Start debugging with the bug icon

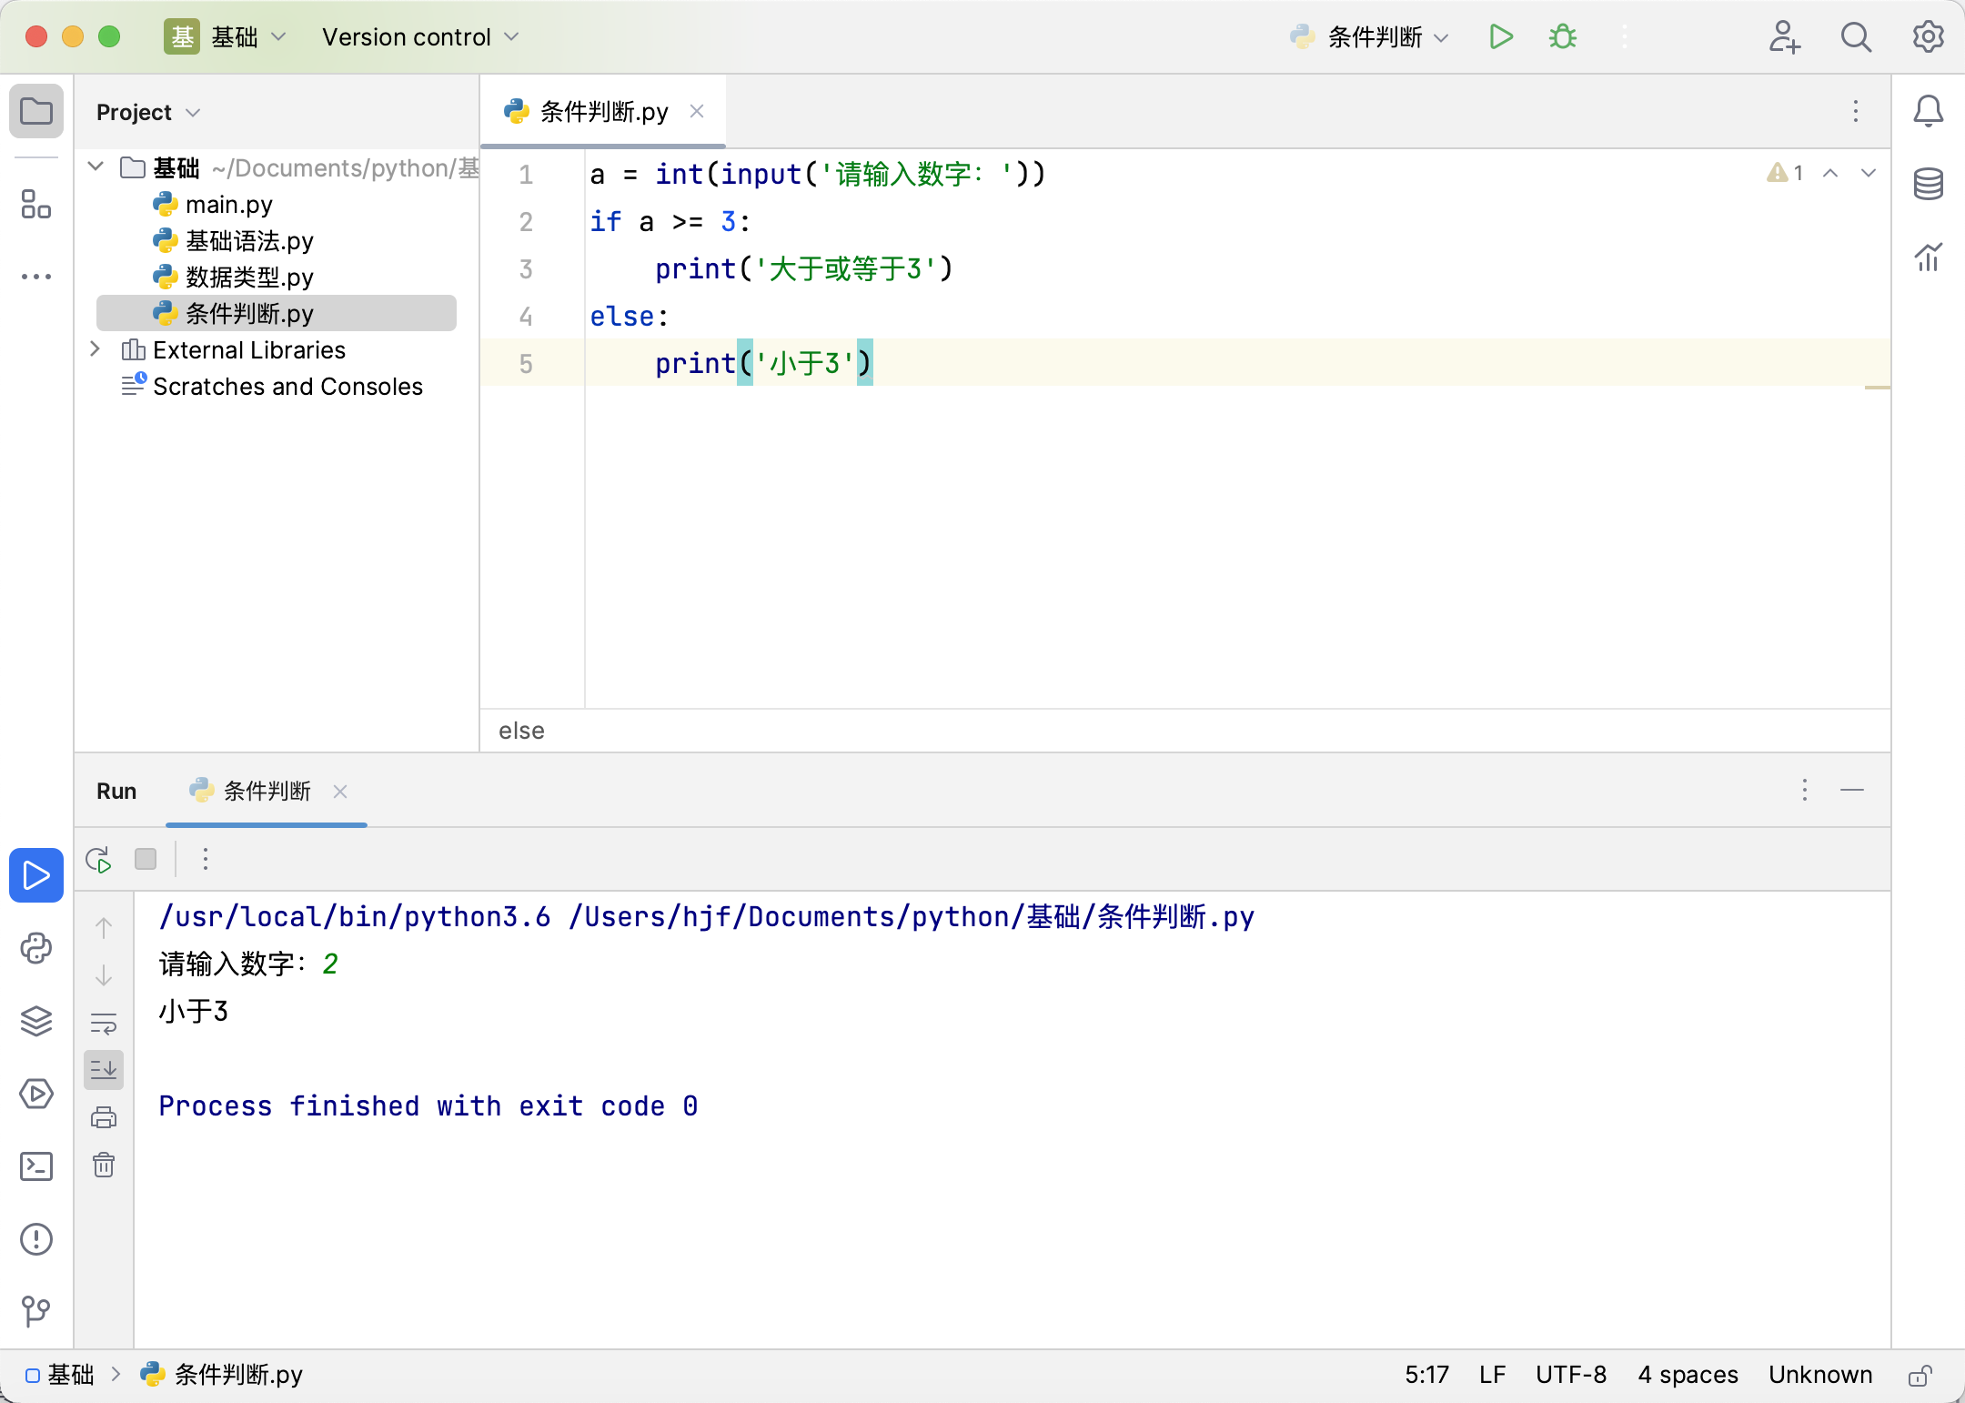(1563, 37)
